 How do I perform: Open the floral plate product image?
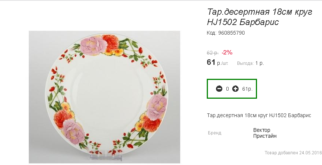tap(105, 96)
